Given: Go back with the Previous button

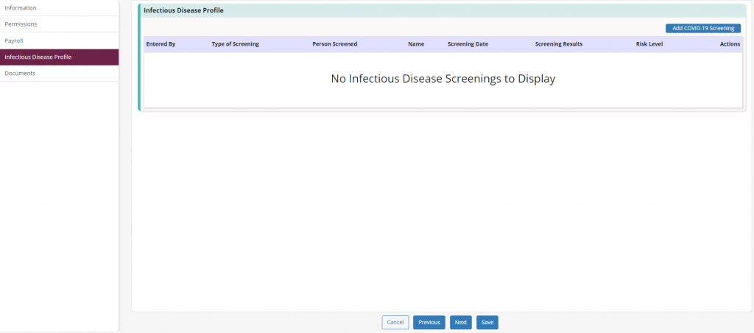Looking at the screenshot, I should [x=429, y=323].
